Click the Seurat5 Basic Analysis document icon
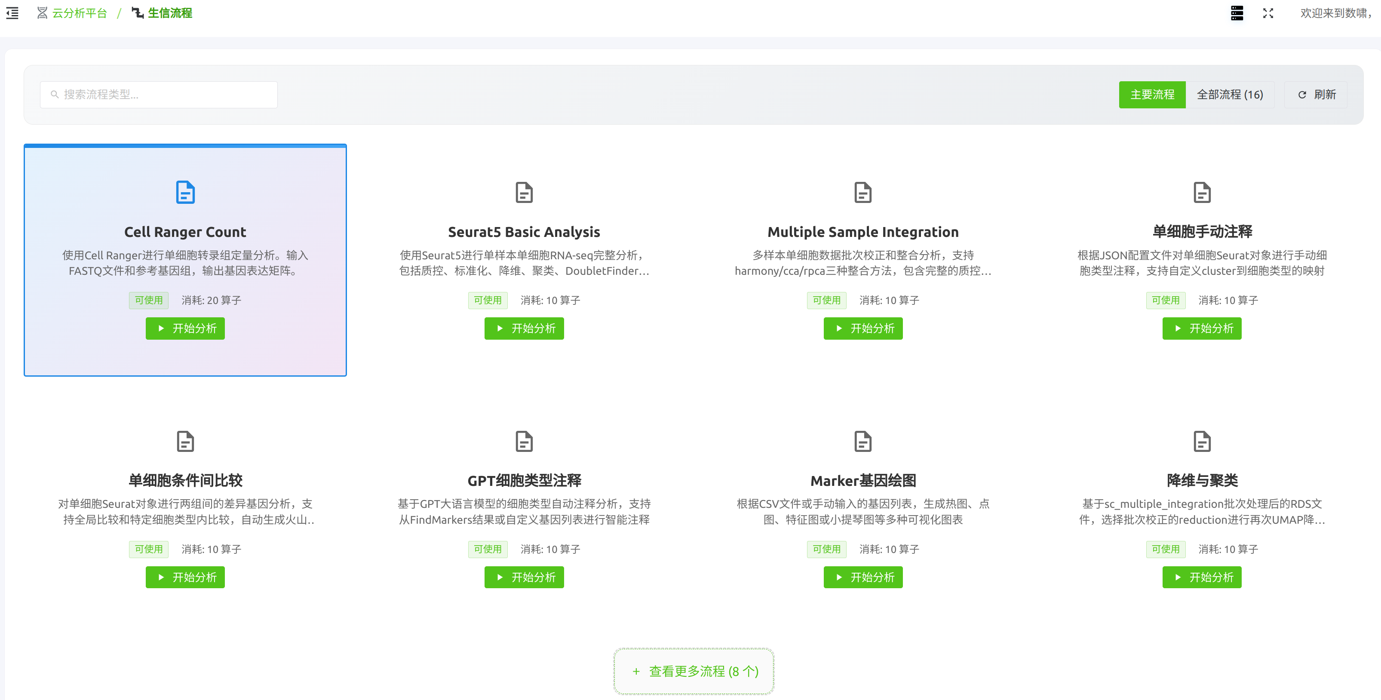 [524, 193]
